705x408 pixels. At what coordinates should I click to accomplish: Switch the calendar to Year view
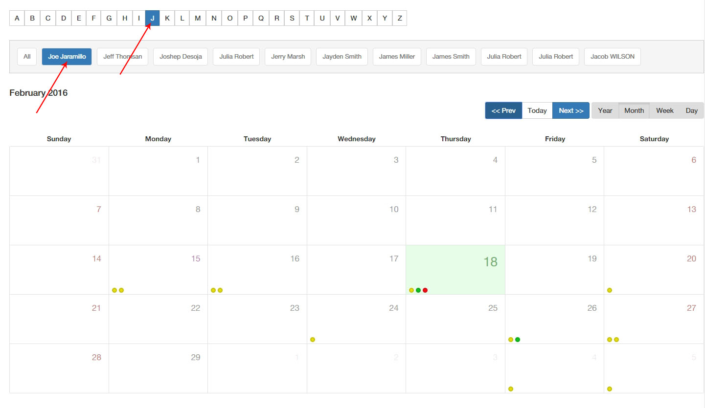click(x=605, y=110)
